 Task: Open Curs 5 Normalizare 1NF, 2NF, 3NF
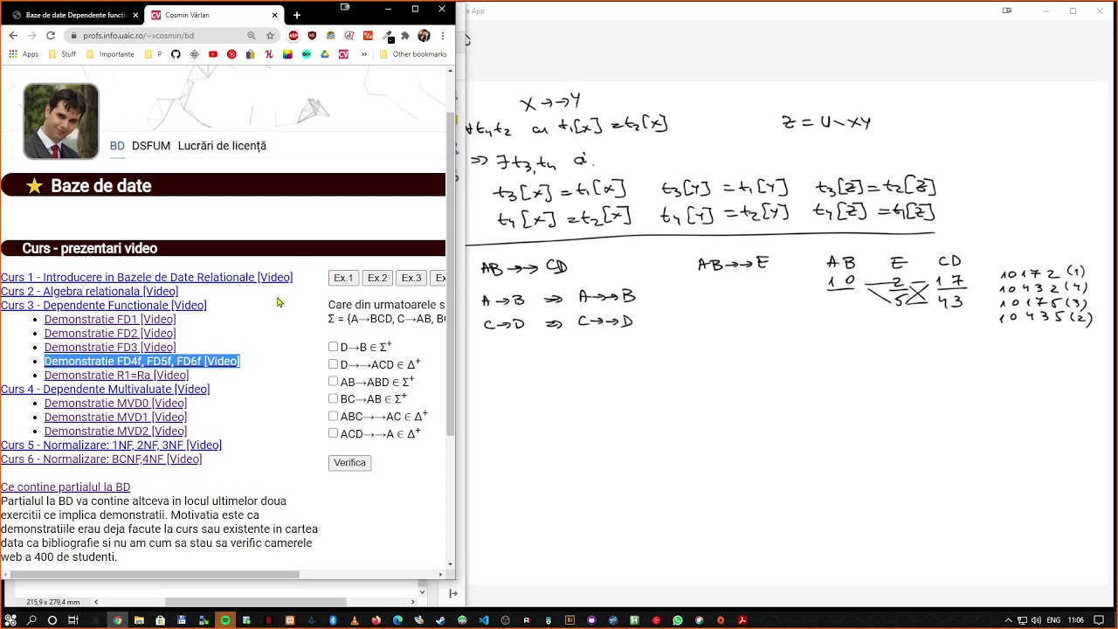tap(111, 445)
